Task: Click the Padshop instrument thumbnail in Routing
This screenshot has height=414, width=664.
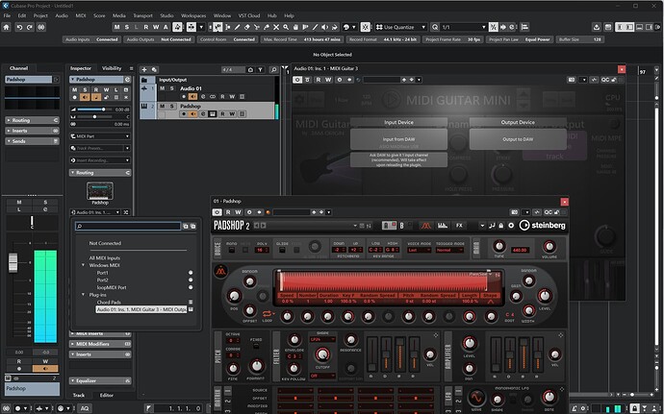Action: pyautogui.click(x=100, y=191)
